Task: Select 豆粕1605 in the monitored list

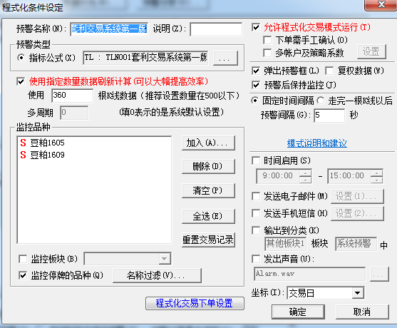Action: [x=47, y=143]
